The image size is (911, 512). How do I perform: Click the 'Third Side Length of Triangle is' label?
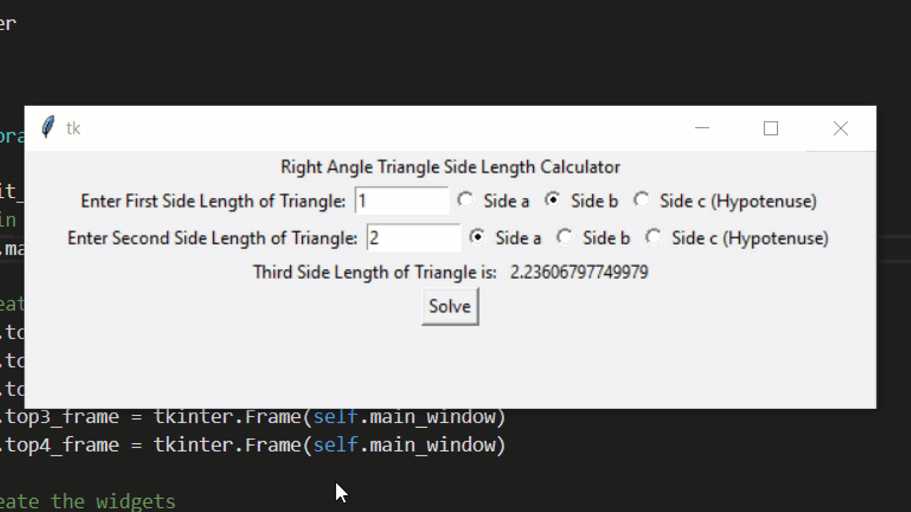[375, 272]
